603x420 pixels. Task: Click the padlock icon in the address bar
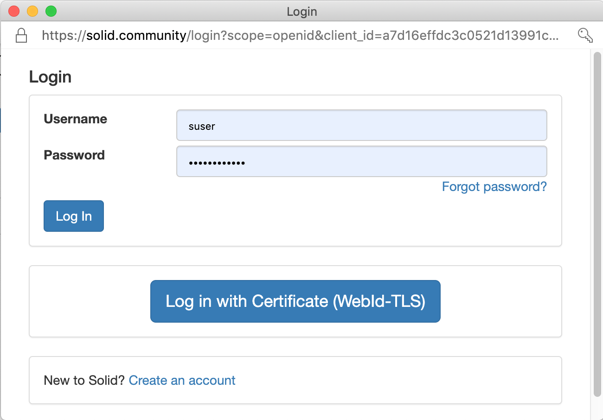coord(21,35)
